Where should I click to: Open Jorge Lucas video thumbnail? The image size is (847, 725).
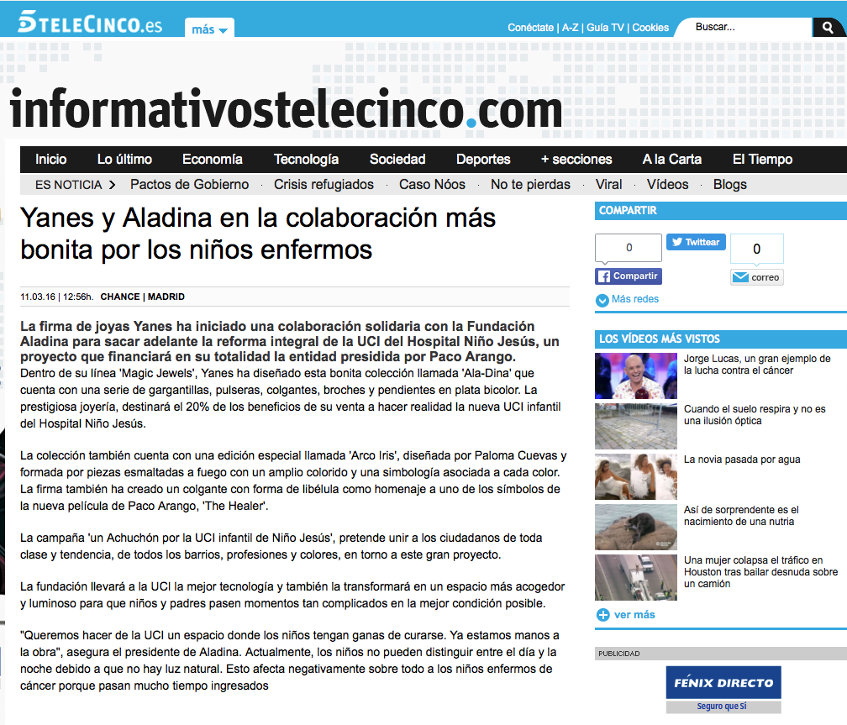pos(635,376)
